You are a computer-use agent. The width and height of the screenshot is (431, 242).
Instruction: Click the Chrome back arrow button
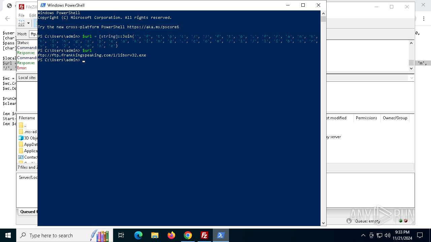(7, 19)
